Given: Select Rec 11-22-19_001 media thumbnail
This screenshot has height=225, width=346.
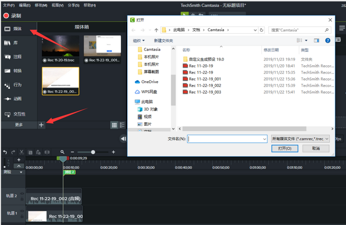Looking at the screenshot, I should click(102, 49).
